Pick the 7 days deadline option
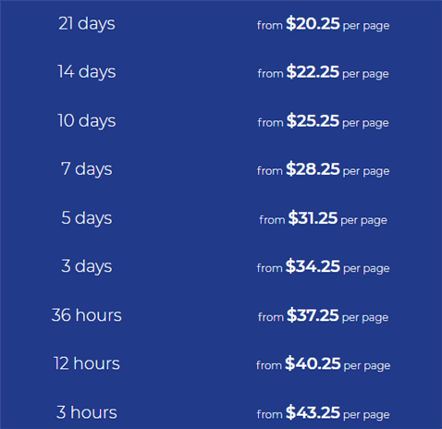Viewport: 442px width, 429px height. pos(87,169)
